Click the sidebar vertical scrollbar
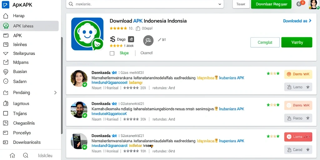320x160 pixels. pos(62,86)
